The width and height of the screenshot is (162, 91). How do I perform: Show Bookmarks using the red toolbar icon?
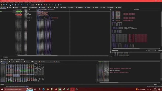pos(44,5)
